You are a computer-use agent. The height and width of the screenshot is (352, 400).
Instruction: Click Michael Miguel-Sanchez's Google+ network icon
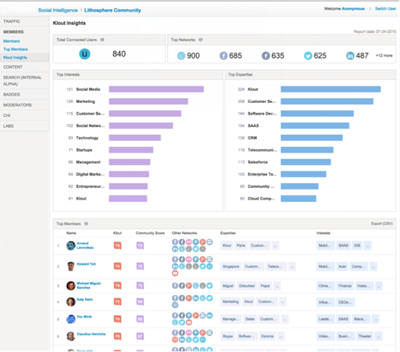[x=188, y=286]
